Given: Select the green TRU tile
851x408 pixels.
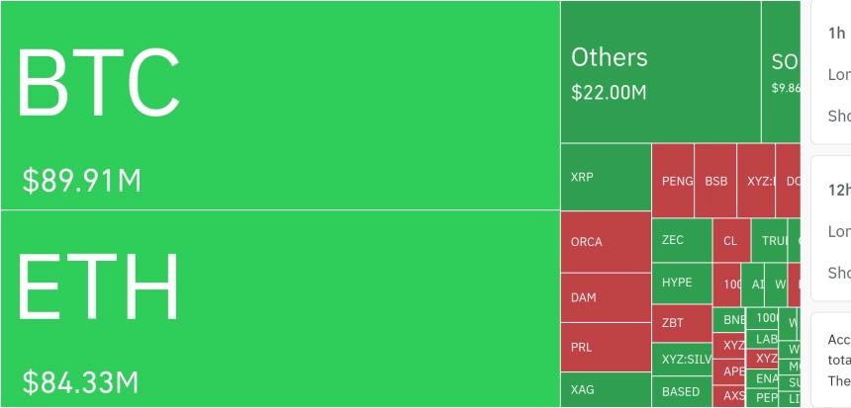Looking at the screenshot, I should tap(769, 240).
